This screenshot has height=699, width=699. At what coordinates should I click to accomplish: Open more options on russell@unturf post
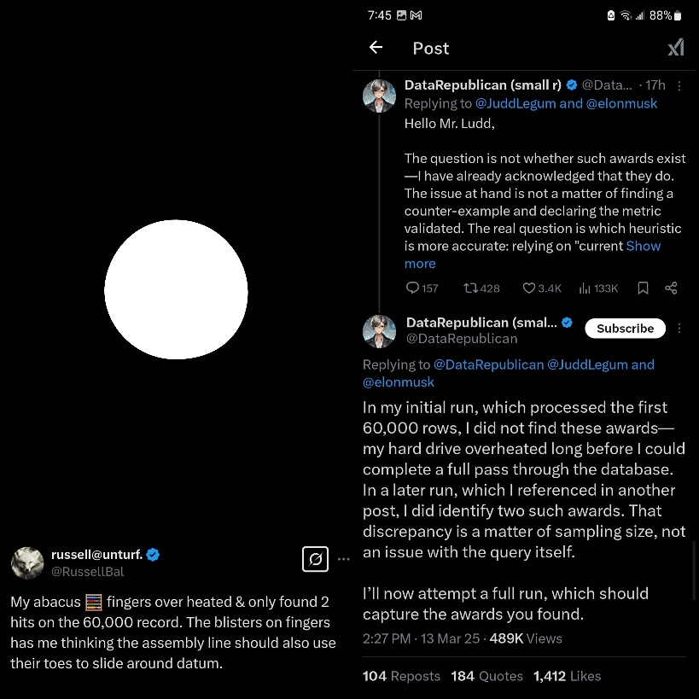[x=344, y=559]
